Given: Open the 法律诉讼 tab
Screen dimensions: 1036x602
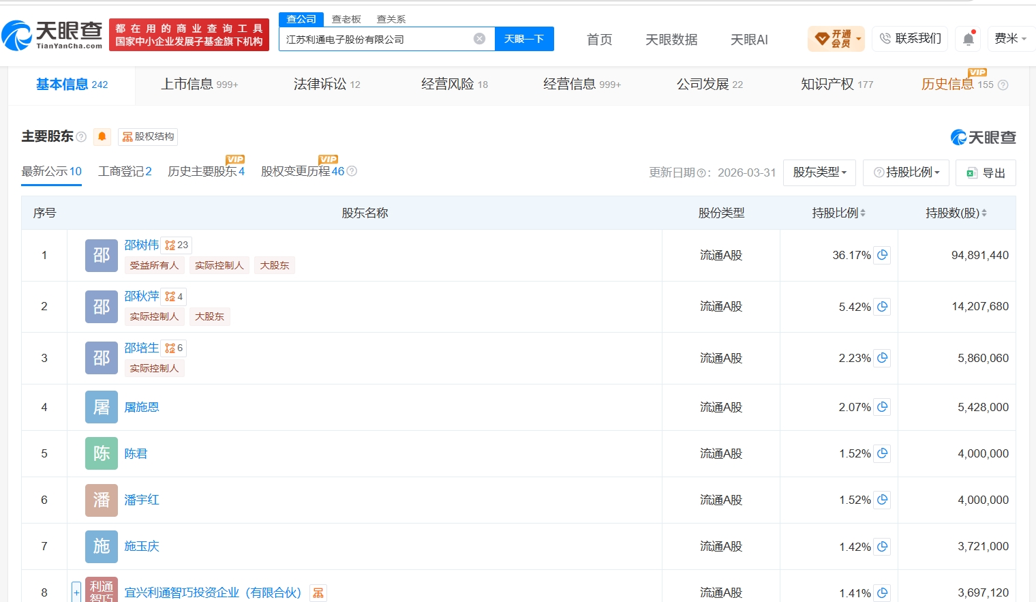Looking at the screenshot, I should click(326, 85).
